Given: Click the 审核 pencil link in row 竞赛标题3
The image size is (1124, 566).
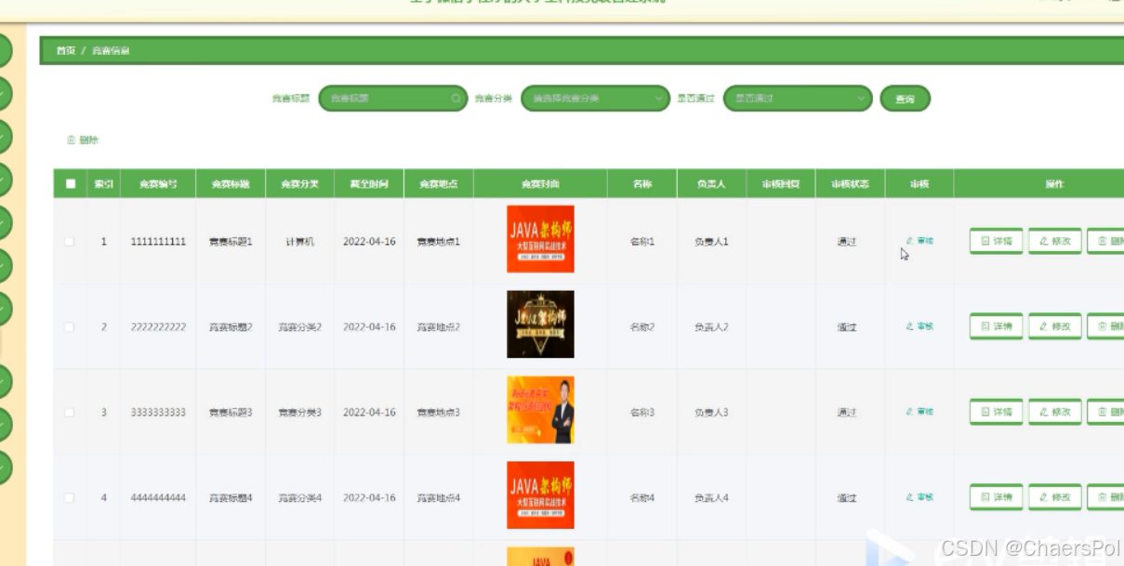Looking at the screenshot, I should (919, 412).
